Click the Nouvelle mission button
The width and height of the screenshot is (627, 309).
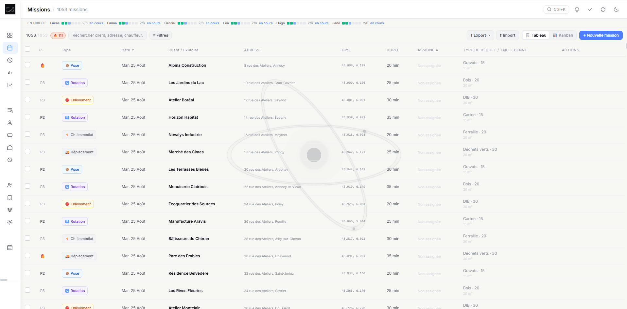[601, 35]
